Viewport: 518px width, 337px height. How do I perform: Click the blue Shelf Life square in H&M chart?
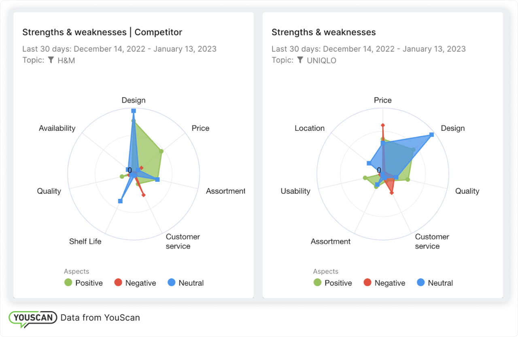pos(120,201)
